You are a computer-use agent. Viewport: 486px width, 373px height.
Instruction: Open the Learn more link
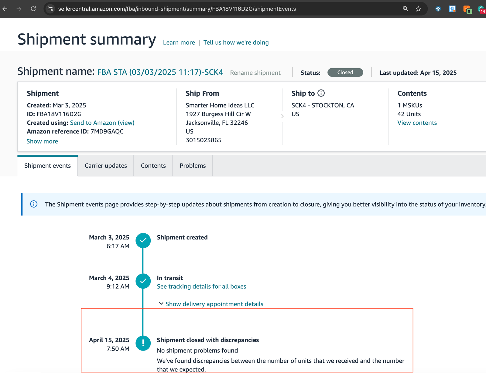[x=179, y=42]
